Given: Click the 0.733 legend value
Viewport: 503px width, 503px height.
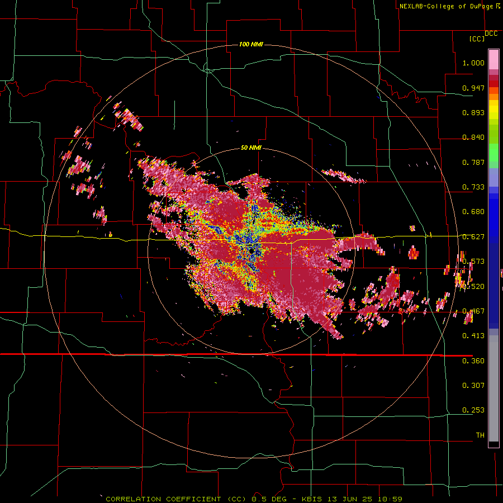Looking at the screenshot, I should click(x=473, y=187).
